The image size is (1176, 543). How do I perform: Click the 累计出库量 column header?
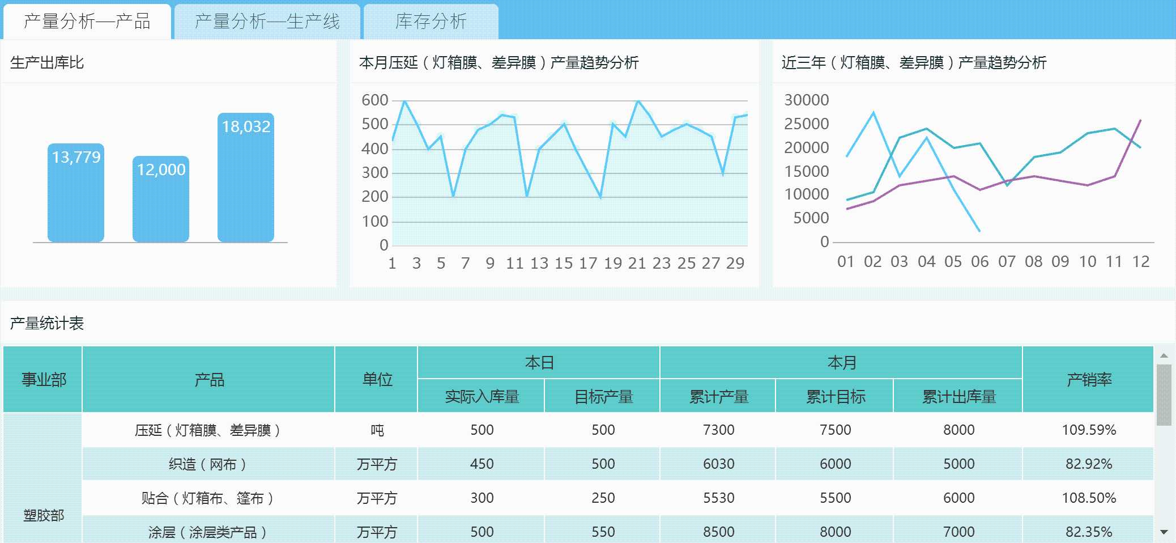pos(958,396)
